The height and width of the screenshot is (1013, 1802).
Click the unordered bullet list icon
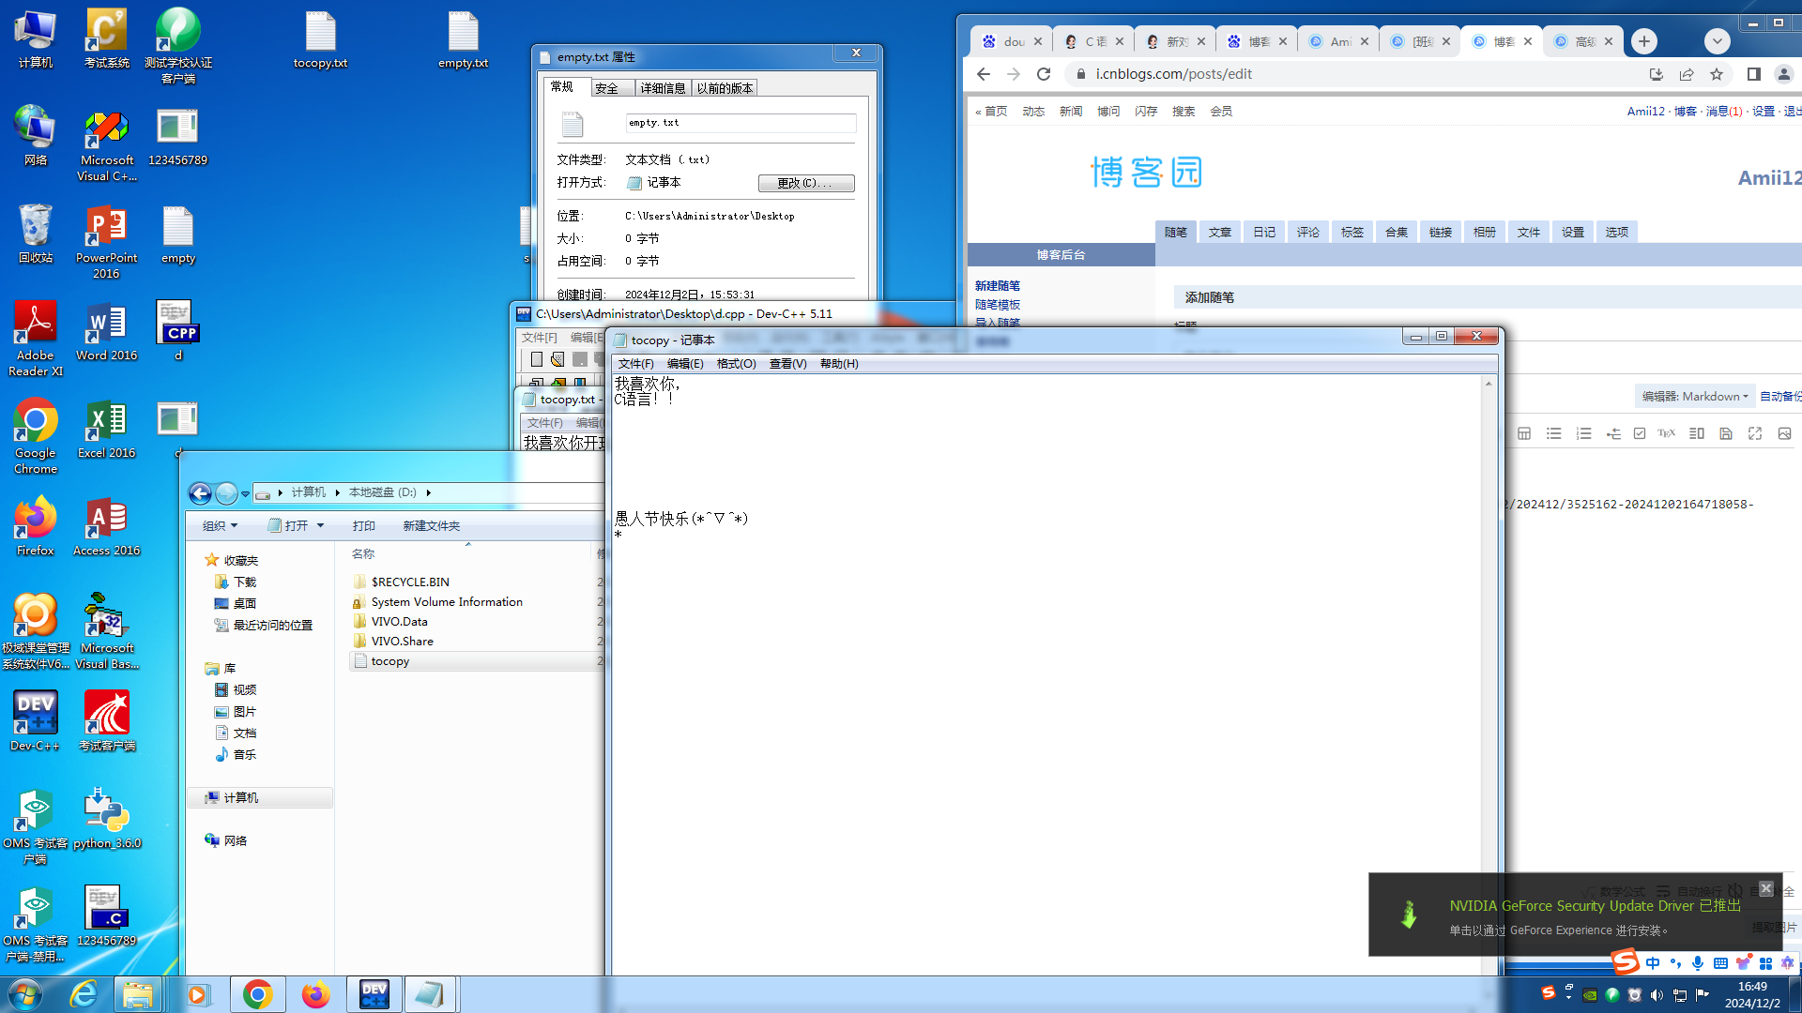[x=1554, y=433]
